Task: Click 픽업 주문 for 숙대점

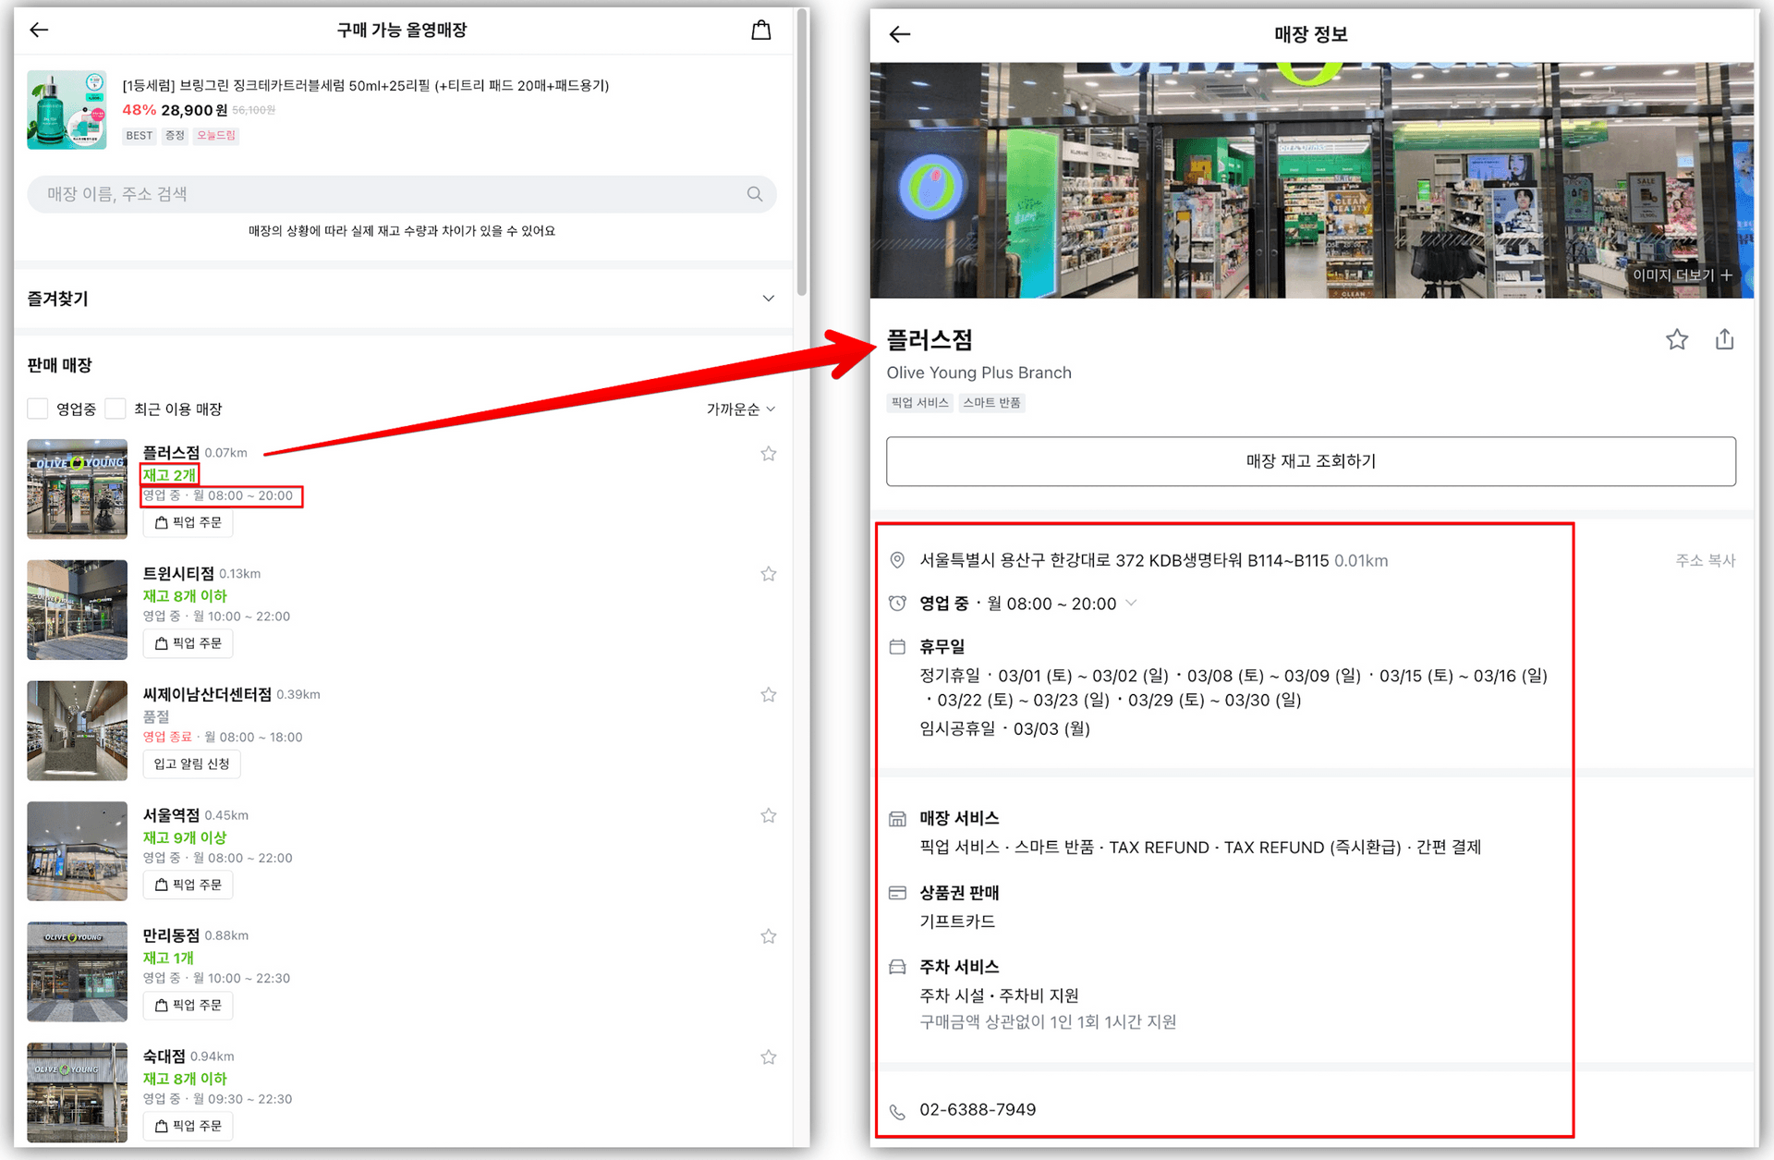Action: 188,1126
